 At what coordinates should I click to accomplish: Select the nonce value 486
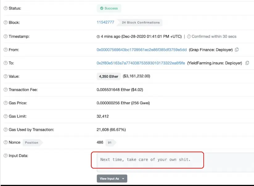[100, 142]
